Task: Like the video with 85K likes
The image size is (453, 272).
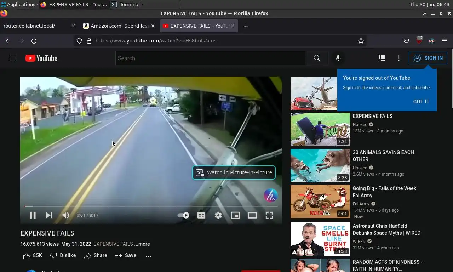Action: (x=33, y=255)
